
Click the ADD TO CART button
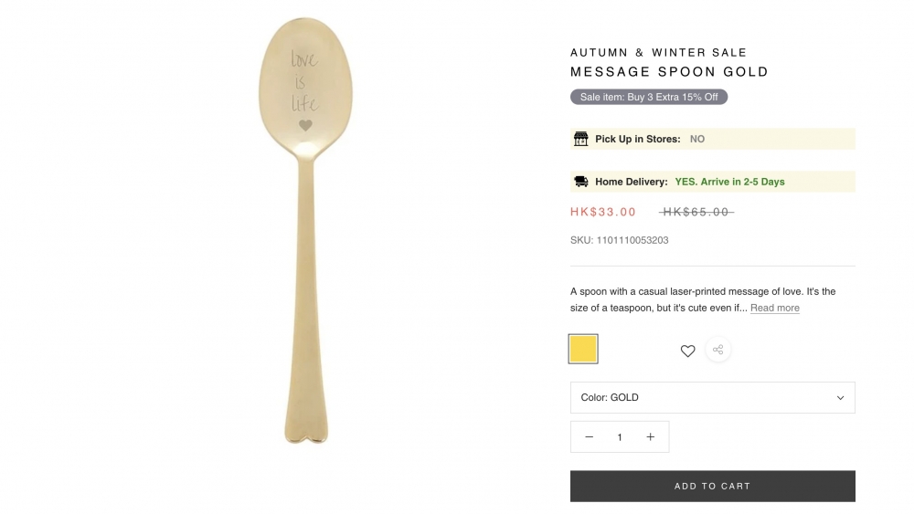tap(712, 486)
